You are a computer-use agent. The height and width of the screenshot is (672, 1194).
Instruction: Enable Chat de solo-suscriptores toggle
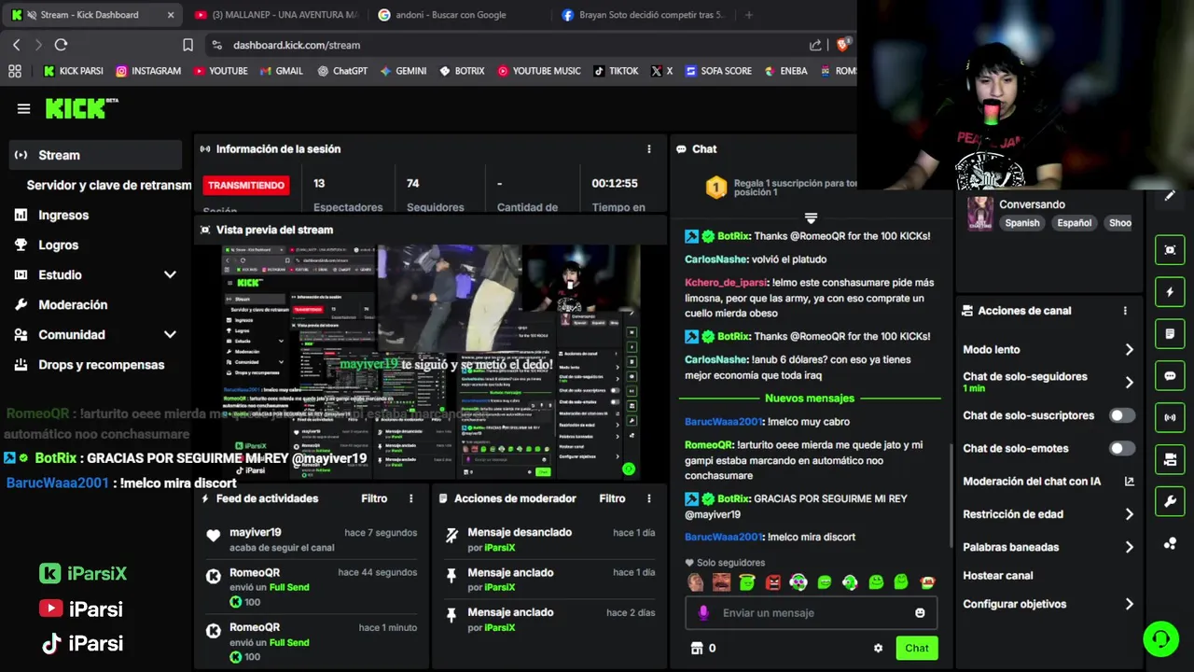point(1122,415)
